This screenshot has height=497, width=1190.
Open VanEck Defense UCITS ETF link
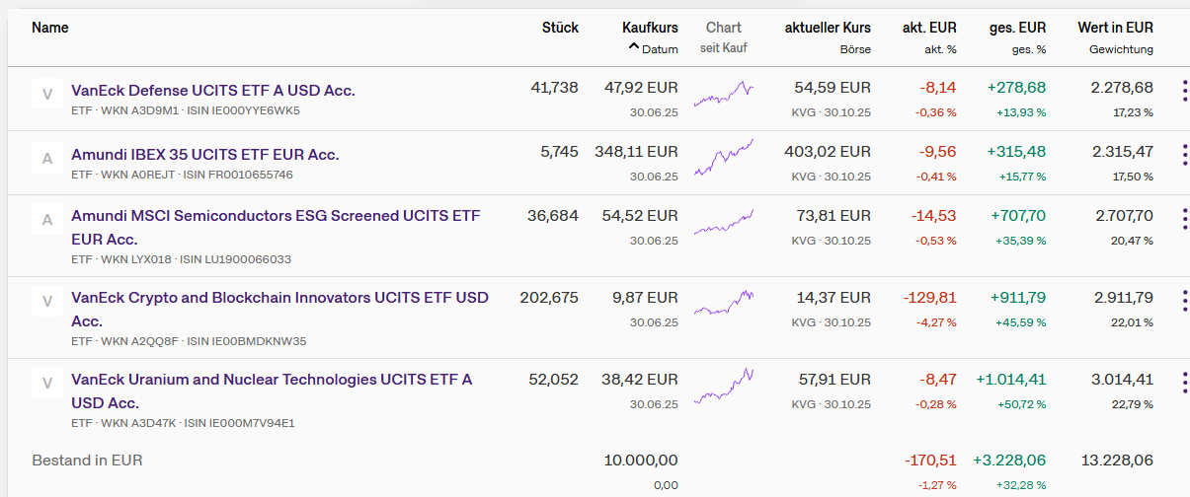(x=213, y=91)
